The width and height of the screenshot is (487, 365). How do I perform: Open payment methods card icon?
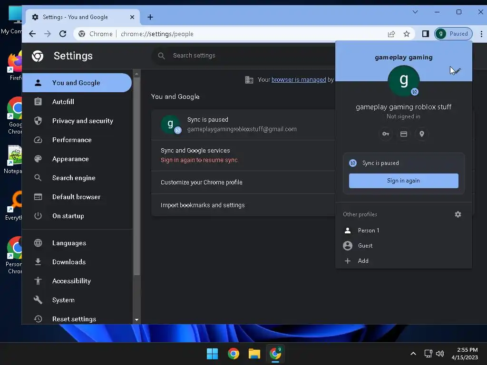pos(403,134)
